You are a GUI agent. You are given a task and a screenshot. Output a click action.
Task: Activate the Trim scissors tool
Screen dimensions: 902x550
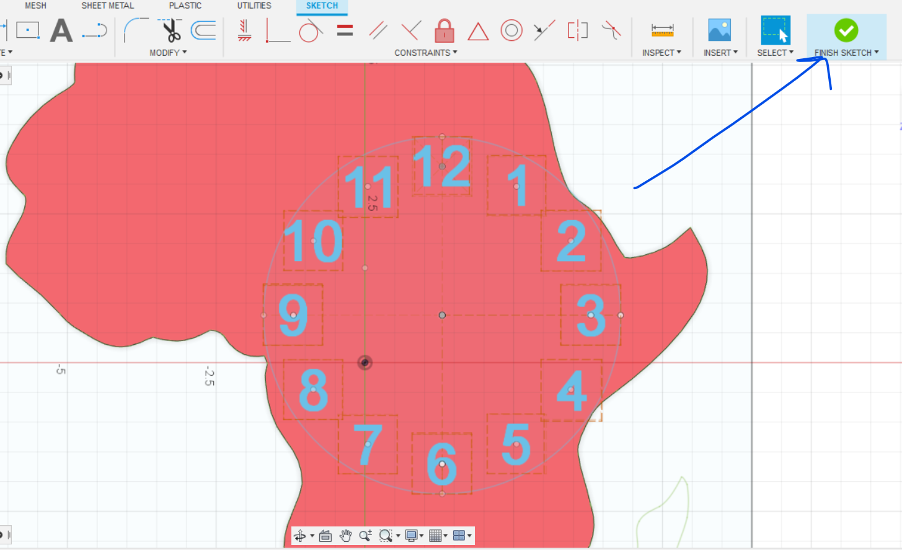point(169,30)
